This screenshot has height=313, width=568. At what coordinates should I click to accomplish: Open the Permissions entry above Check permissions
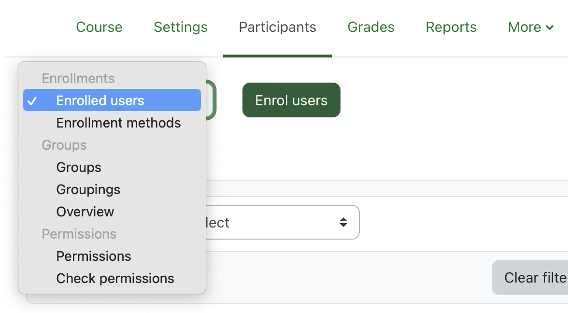pos(94,256)
